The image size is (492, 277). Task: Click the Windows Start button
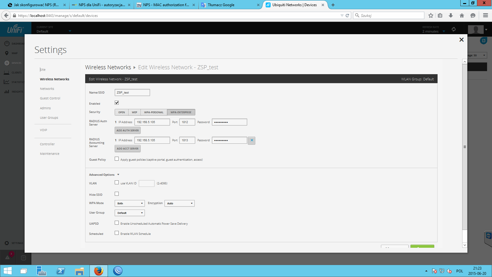click(x=7, y=271)
